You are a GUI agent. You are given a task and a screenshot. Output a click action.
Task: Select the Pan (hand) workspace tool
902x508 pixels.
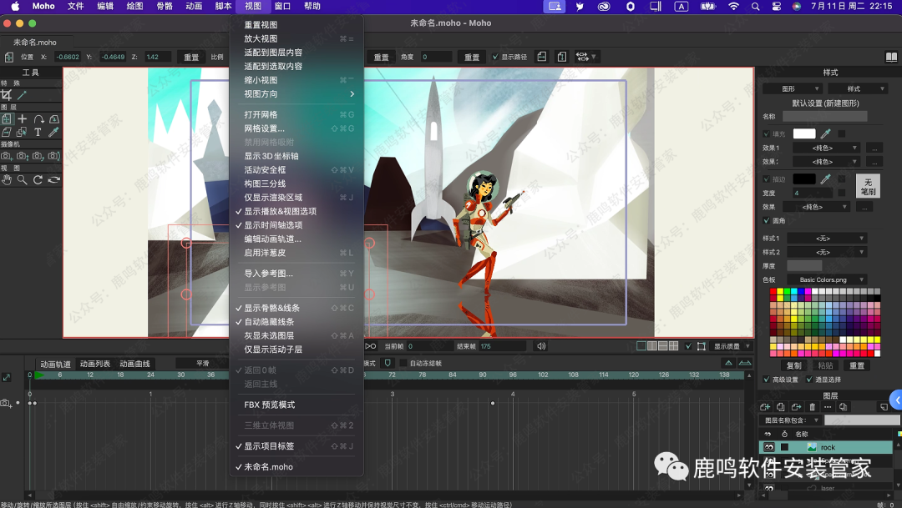(x=7, y=179)
